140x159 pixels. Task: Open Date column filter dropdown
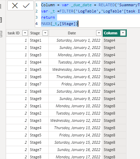point(99,33)
